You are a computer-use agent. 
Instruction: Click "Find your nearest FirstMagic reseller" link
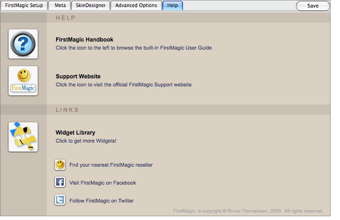111,165
